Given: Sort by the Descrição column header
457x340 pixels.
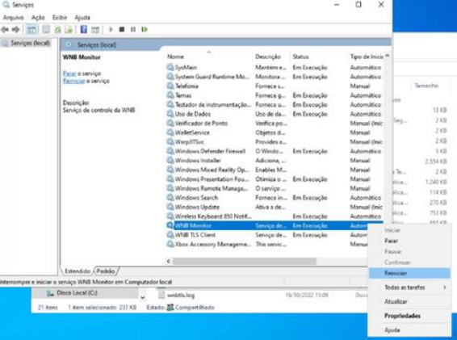Looking at the screenshot, I should click(x=271, y=57).
